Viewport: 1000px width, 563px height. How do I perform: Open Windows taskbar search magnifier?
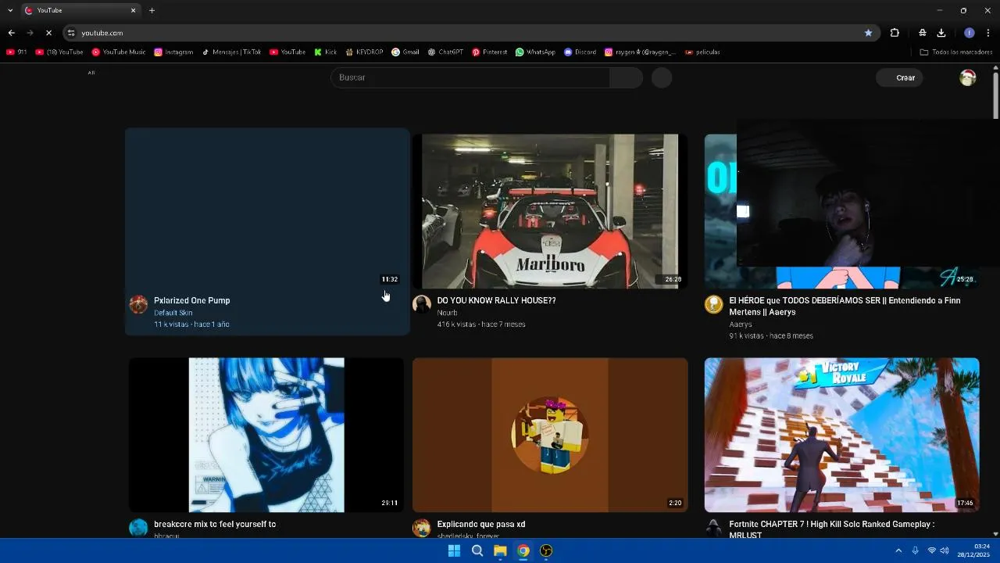[477, 550]
